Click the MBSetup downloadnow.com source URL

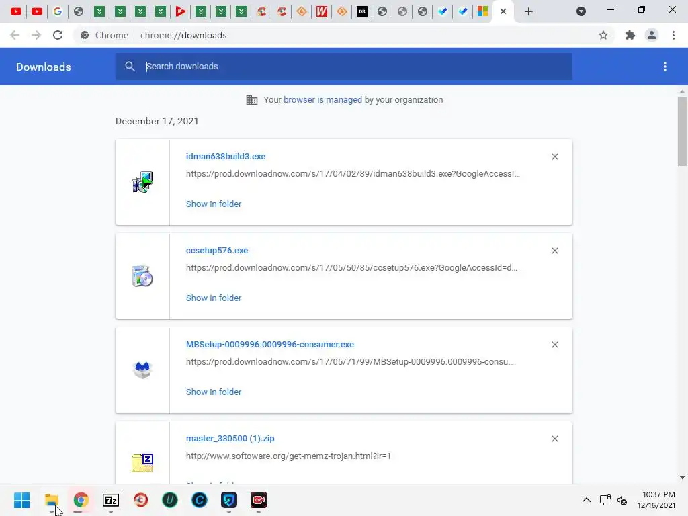[x=349, y=362]
